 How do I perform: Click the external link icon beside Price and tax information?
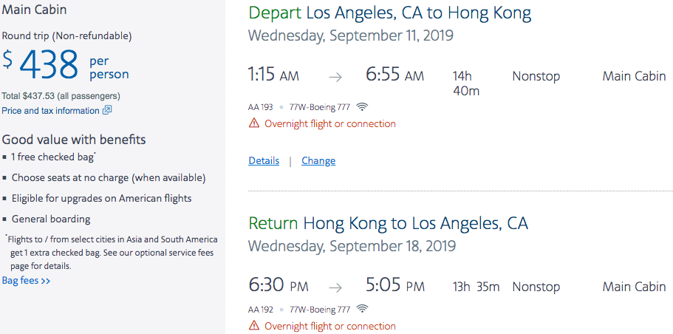tap(107, 110)
